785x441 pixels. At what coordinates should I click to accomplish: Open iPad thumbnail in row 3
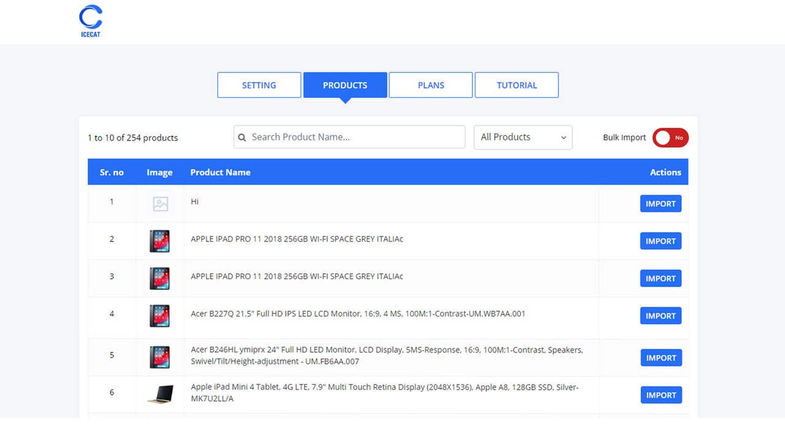[160, 279]
